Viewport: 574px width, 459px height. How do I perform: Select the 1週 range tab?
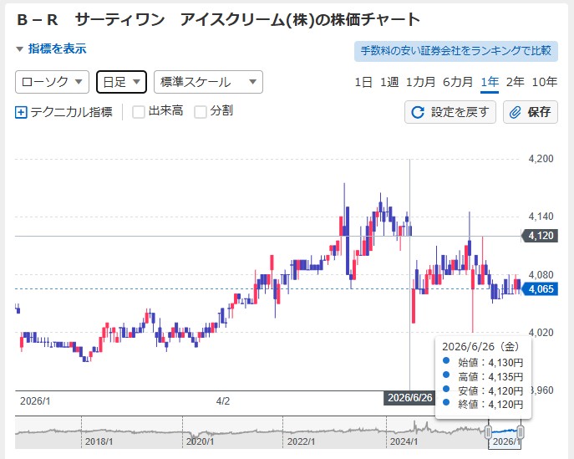coord(389,82)
